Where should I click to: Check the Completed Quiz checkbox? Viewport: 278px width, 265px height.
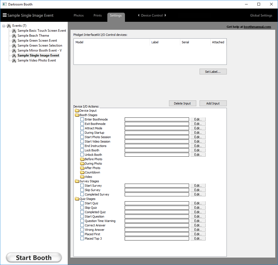coord(82,212)
